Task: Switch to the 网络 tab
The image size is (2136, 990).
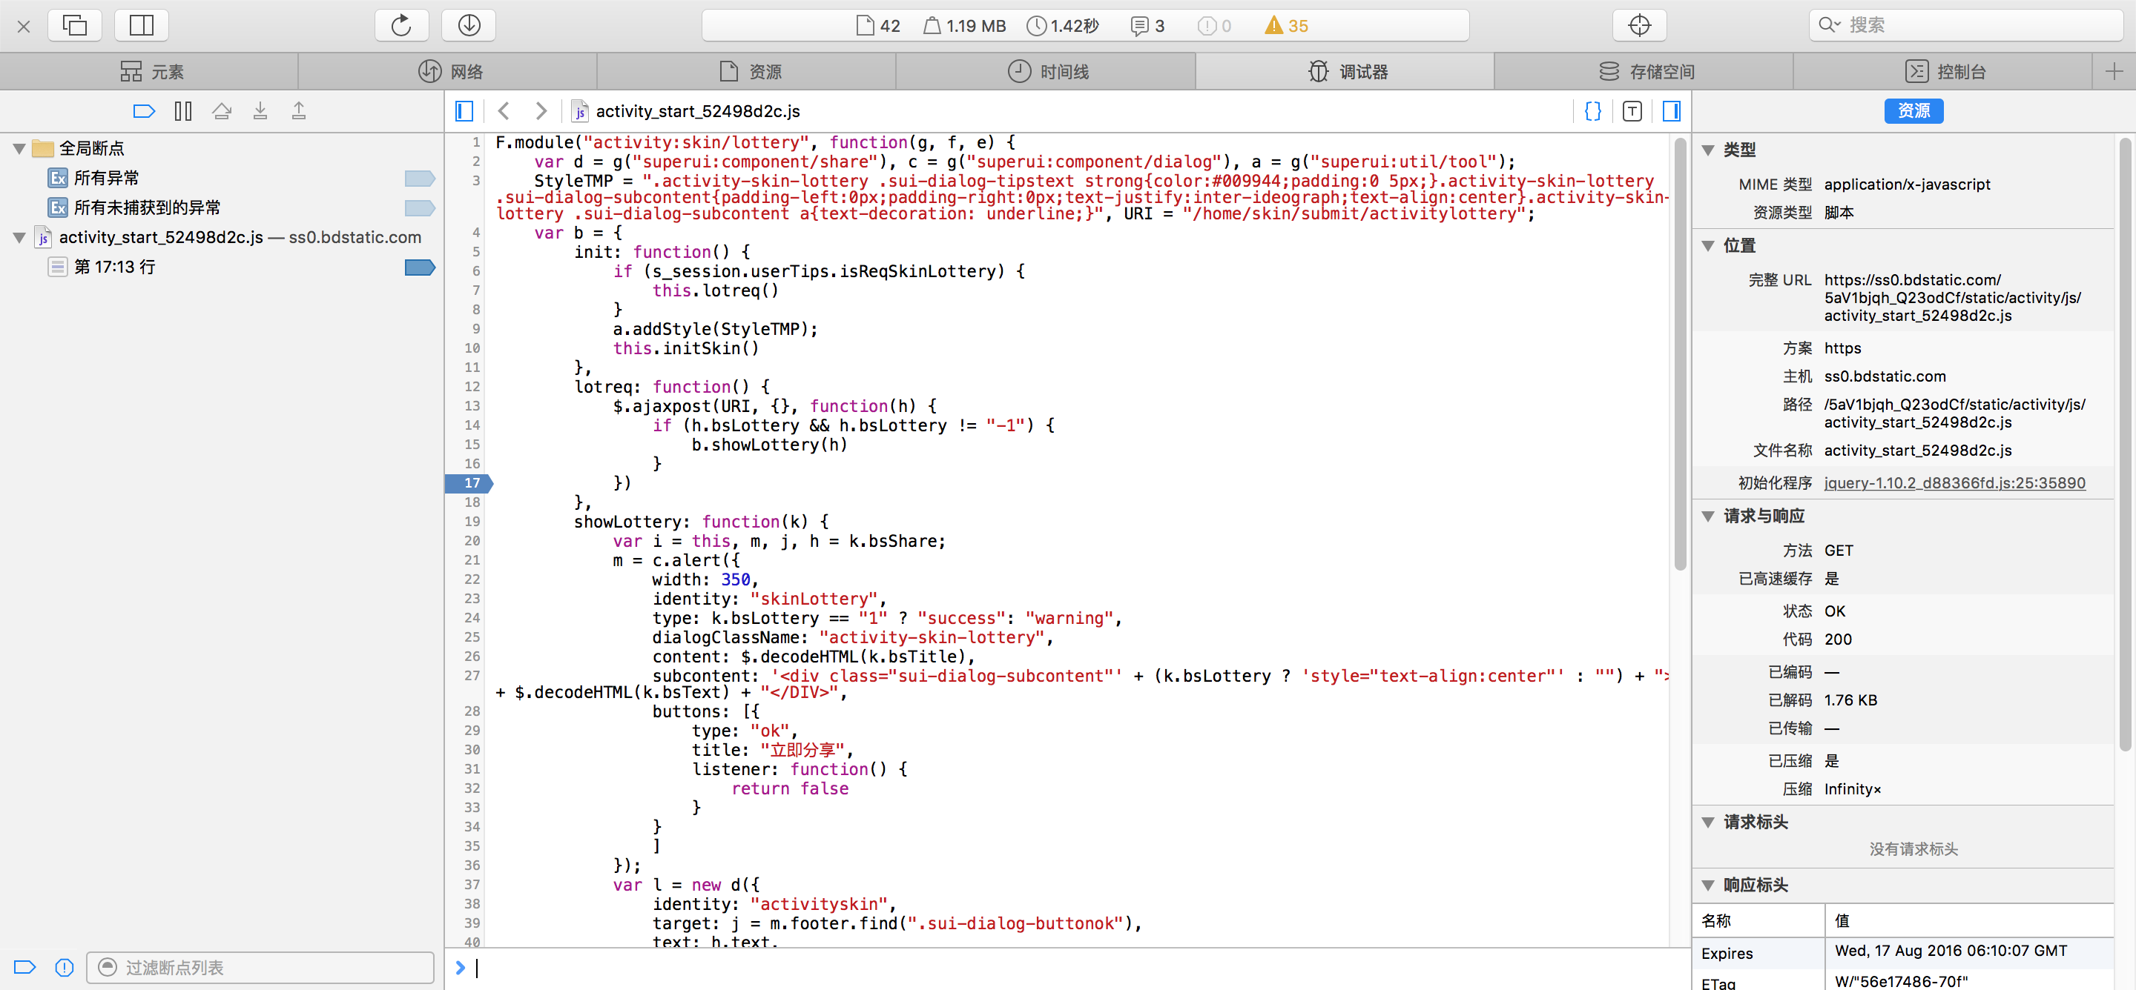Action: [449, 72]
